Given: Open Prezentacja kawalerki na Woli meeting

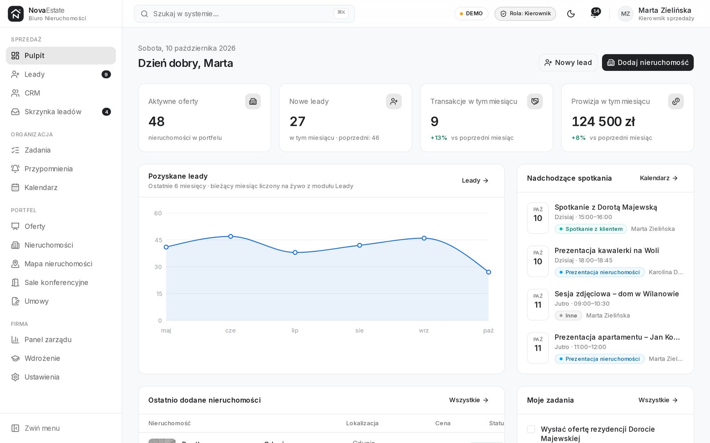Looking at the screenshot, I should (x=605, y=261).
